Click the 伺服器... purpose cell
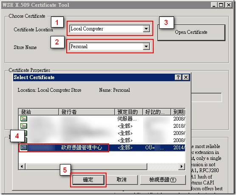This screenshot has height=195, width=236. [127, 119]
